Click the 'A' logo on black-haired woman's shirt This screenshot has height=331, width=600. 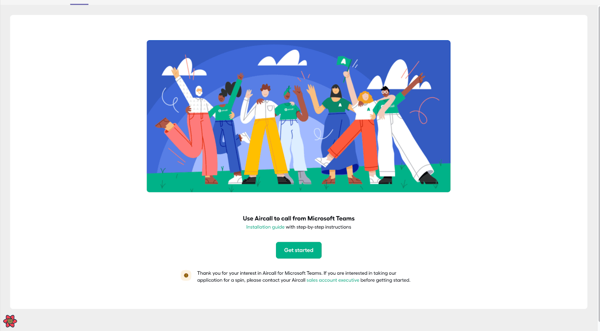point(340,105)
